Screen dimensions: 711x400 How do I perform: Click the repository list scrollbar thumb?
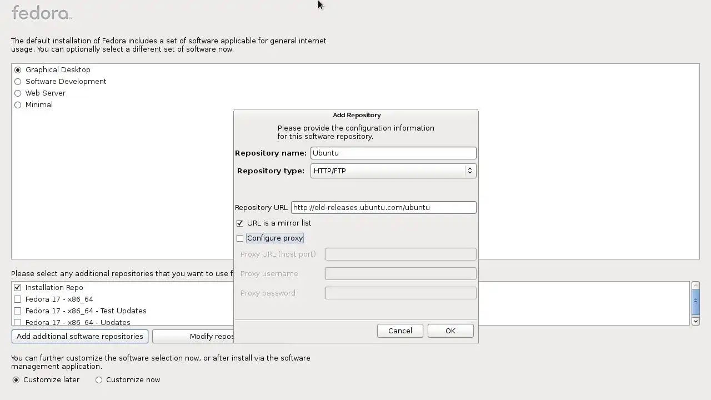coord(695,302)
